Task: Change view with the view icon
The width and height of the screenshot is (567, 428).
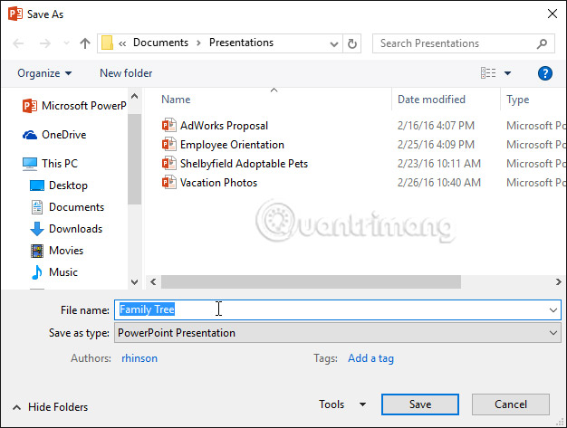Action: pyautogui.click(x=488, y=73)
